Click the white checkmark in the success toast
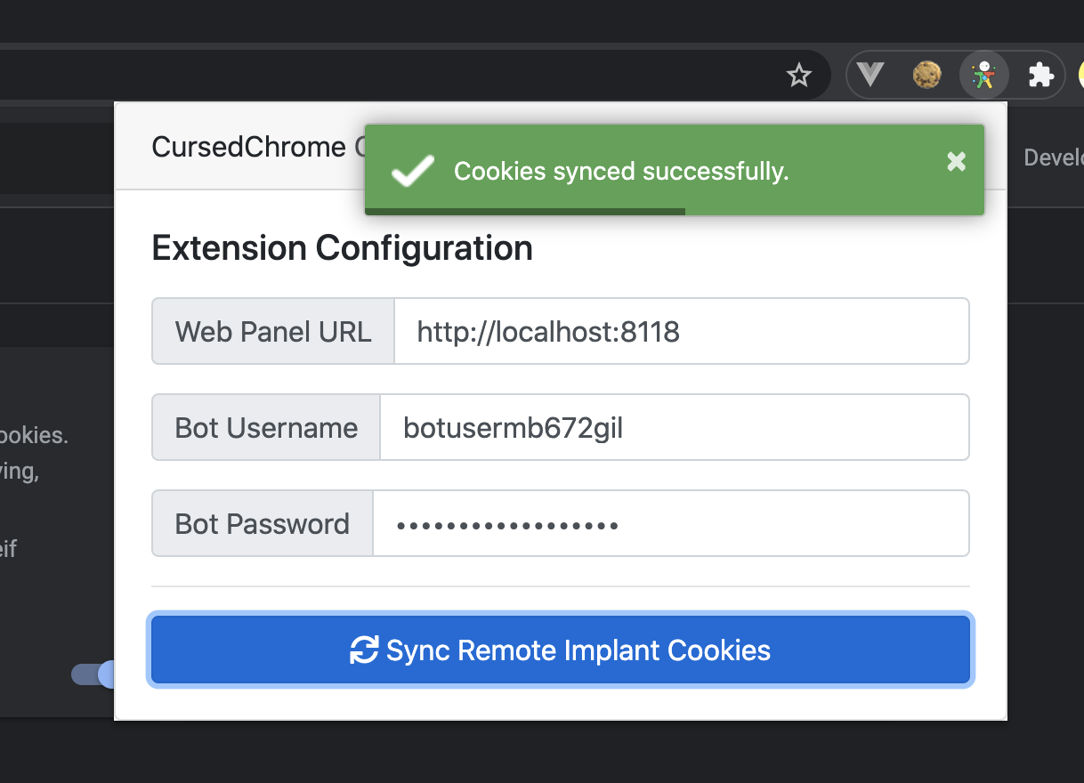Image resolution: width=1084 pixels, height=783 pixels. pos(413,170)
